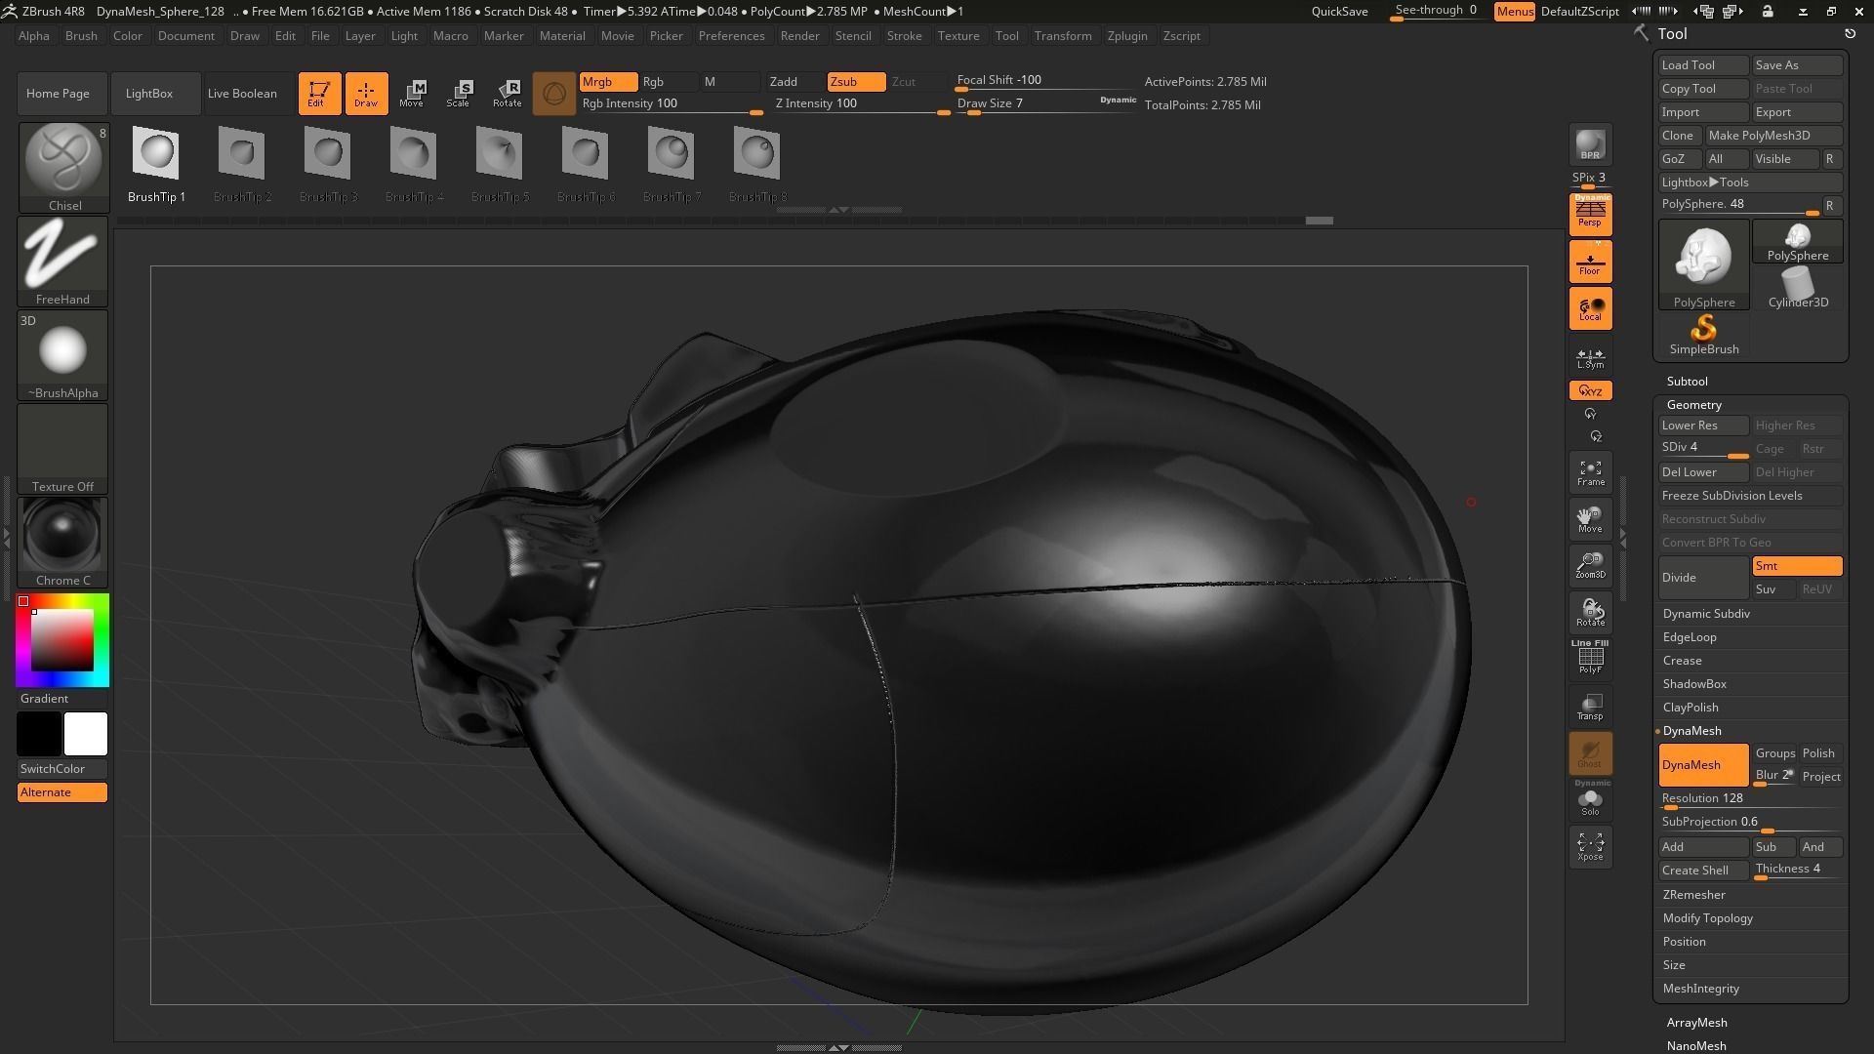Toggle Perspective distortion (Persp)
1874x1054 pixels.
click(1590, 215)
